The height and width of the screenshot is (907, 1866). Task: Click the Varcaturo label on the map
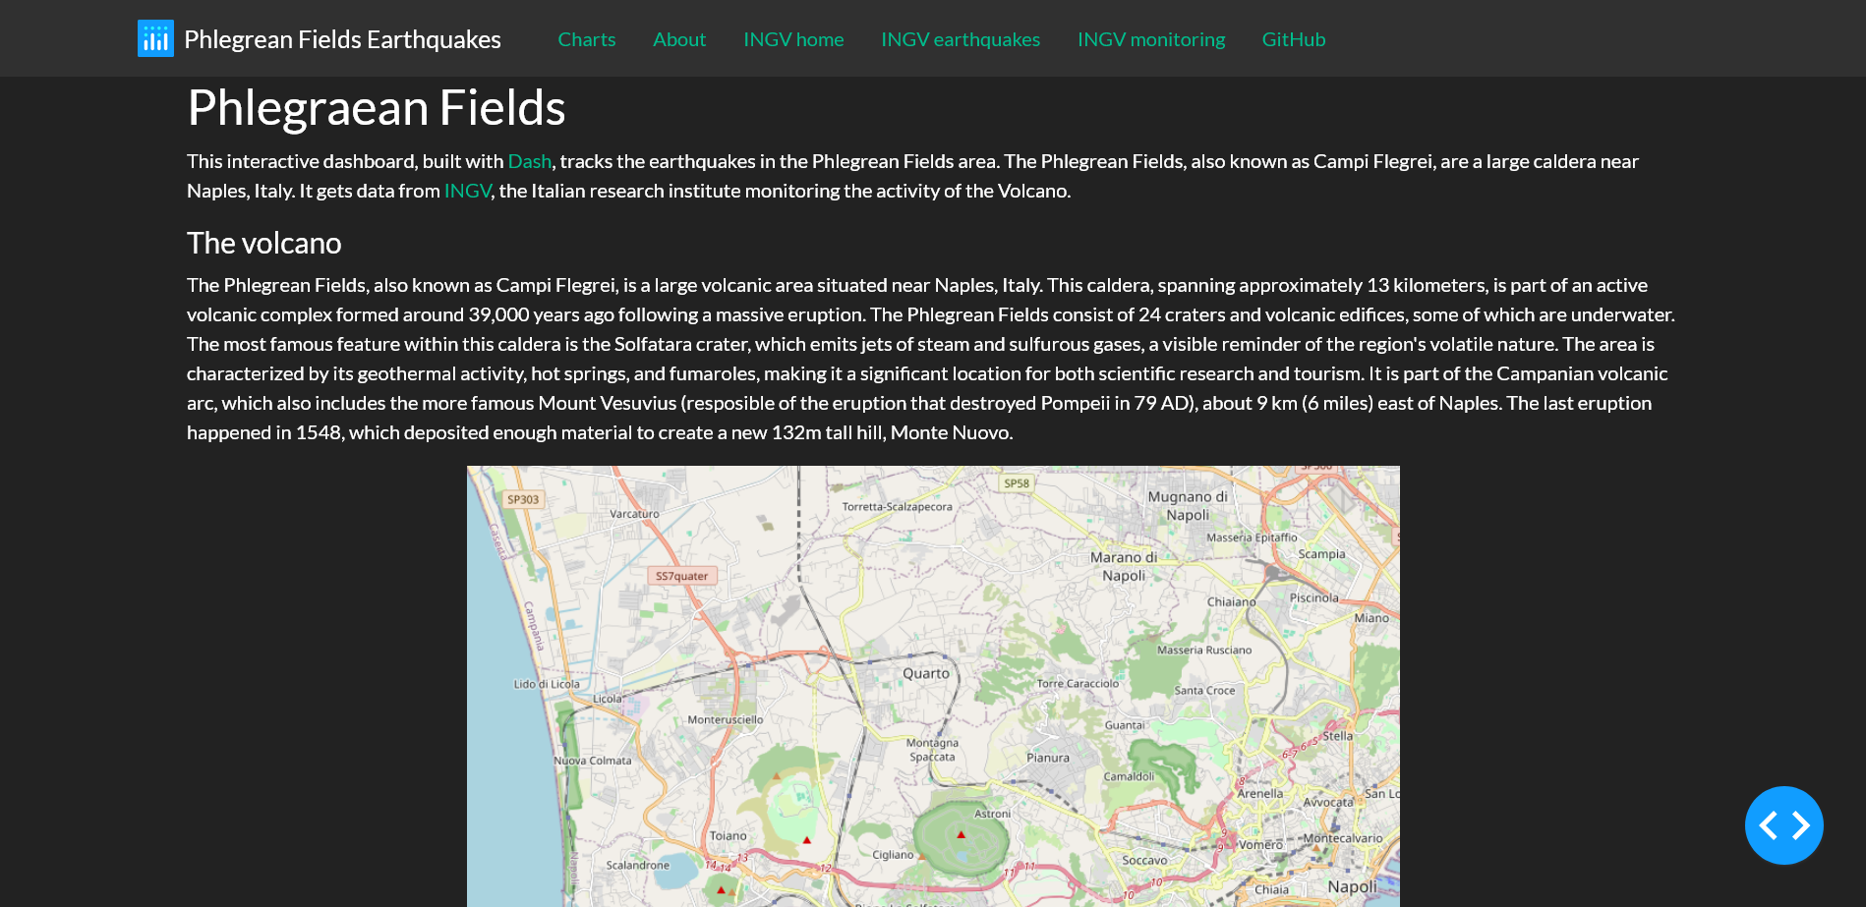634,514
